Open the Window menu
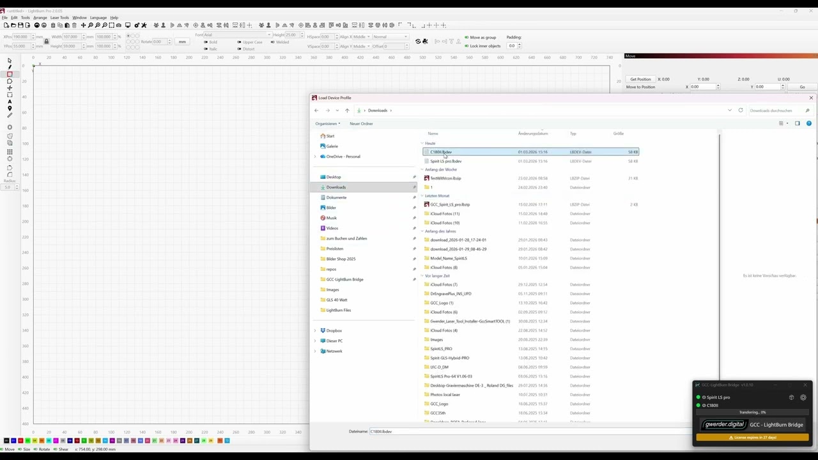This screenshot has width=818, height=460. click(x=79, y=18)
